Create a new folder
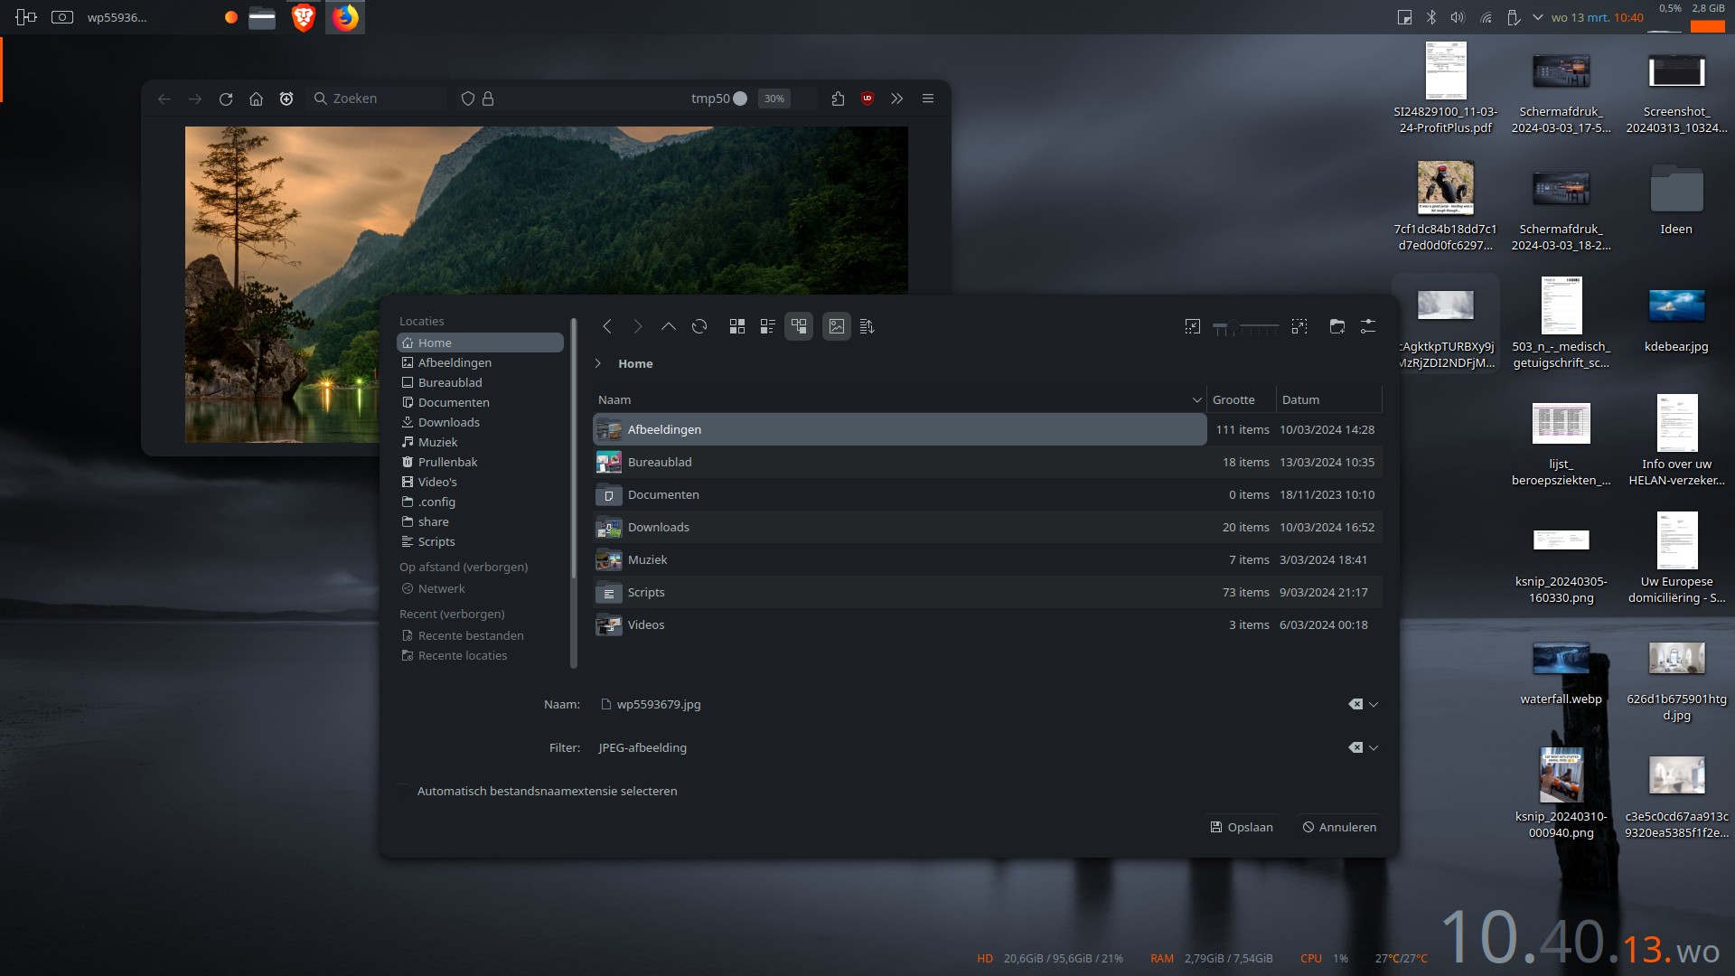Image resolution: width=1735 pixels, height=976 pixels. coord(1337,326)
